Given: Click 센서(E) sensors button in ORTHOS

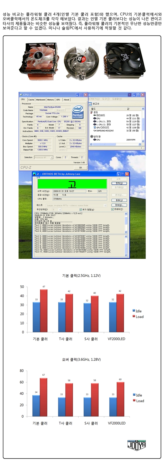Looking at the screenshot, I should click(119, 195).
